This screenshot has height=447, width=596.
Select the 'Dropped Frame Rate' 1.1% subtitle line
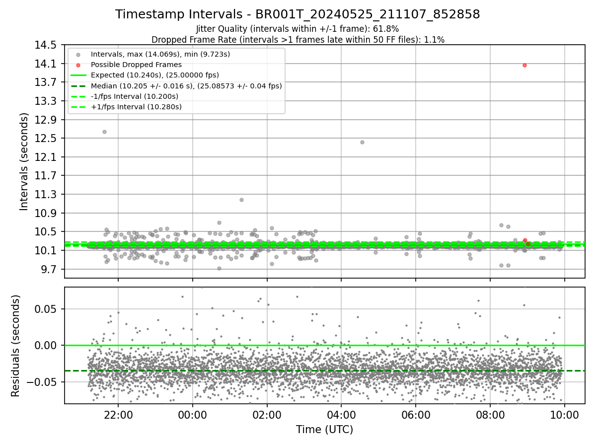tap(298, 39)
